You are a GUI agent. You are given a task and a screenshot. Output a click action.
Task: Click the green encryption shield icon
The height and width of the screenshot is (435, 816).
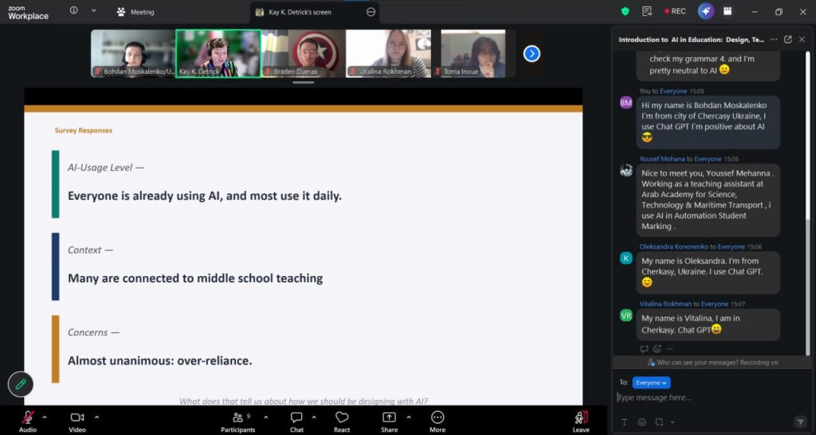pyautogui.click(x=626, y=11)
